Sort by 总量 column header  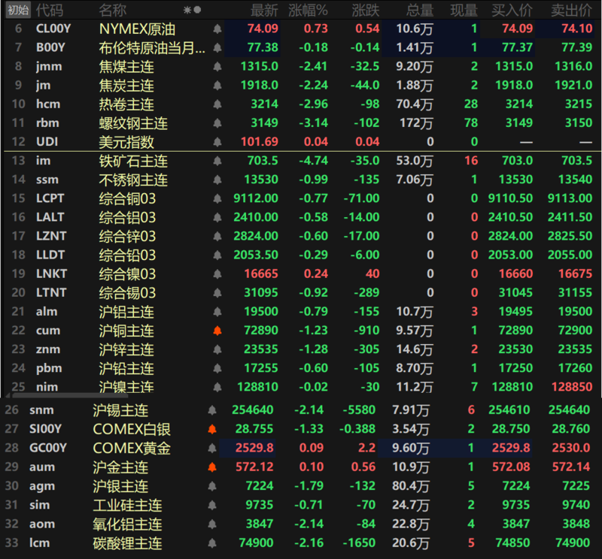pos(420,11)
